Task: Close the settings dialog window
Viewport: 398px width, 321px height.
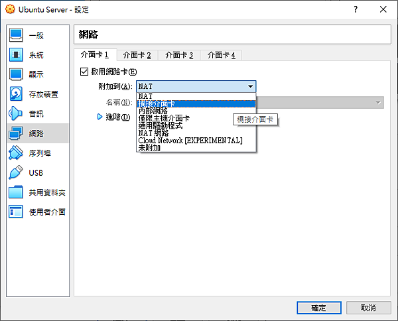Action: (383, 9)
